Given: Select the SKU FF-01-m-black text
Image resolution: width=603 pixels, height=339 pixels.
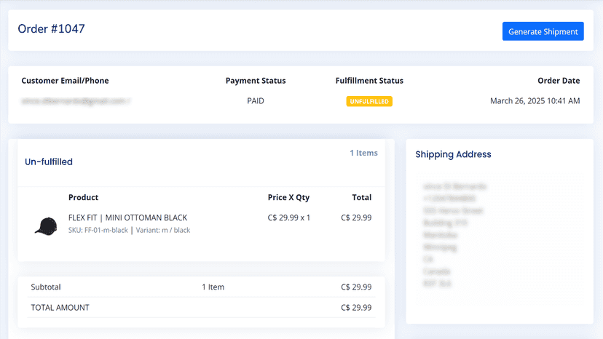Looking at the screenshot, I should (x=98, y=230).
